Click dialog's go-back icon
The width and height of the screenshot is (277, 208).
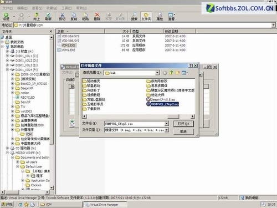[165, 73]
